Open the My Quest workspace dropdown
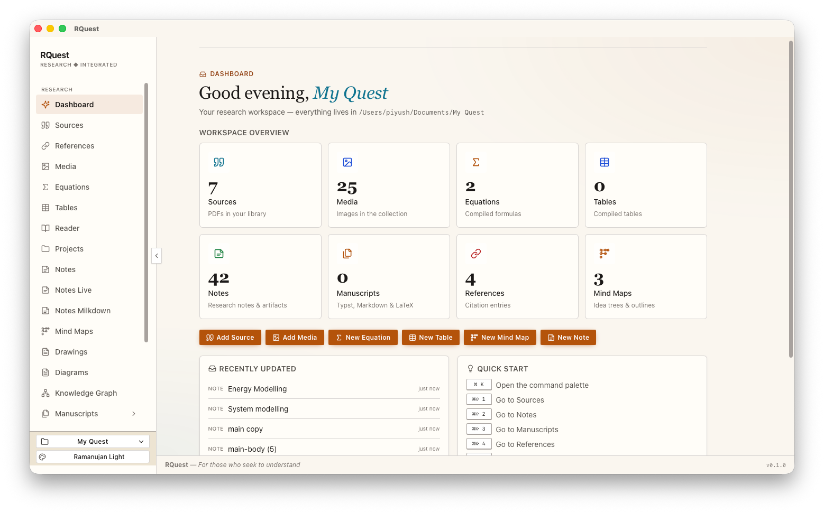824x513 pixels. click(x=93, y=442)
